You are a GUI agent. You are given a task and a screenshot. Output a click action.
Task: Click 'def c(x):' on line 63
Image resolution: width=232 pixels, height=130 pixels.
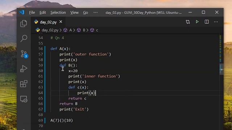[x=78, y=87]
